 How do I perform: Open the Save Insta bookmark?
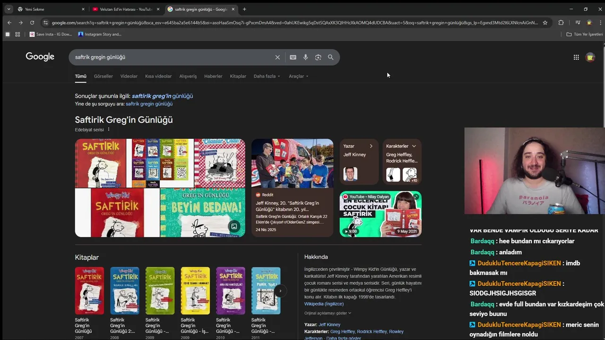[x=51, y=34]
